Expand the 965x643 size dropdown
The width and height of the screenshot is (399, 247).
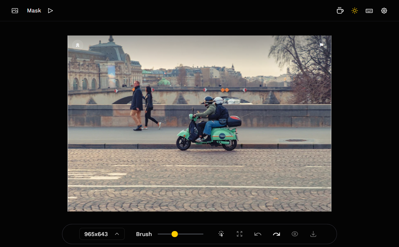click(x=102, y=234)
